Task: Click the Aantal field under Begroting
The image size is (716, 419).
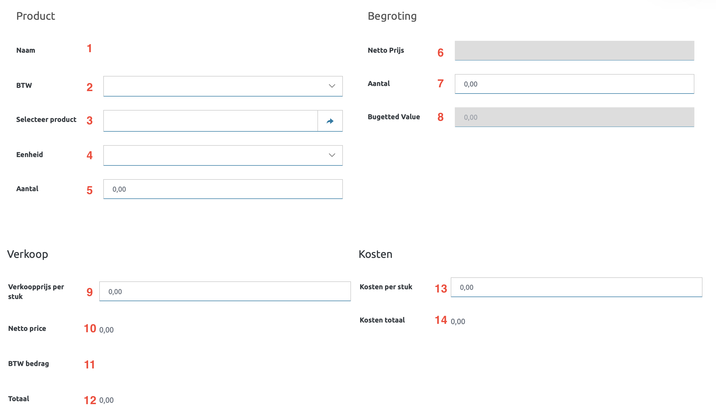Action: 574,84
